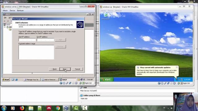198x111 pixels.
Task: Click hard disk indicator in server VM status bar
Action: (x=61, y=83)
